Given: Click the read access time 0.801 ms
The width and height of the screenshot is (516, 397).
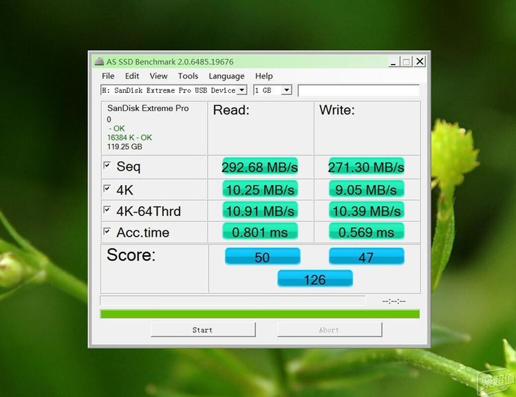Looking at the screenshot, I should point(260,232).
